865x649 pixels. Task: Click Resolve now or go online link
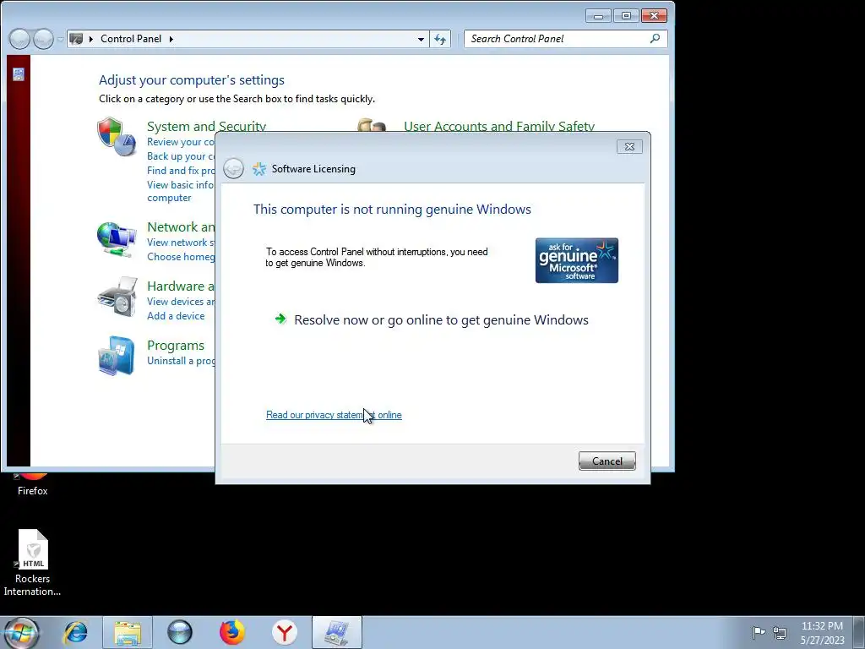coord(441,320)
